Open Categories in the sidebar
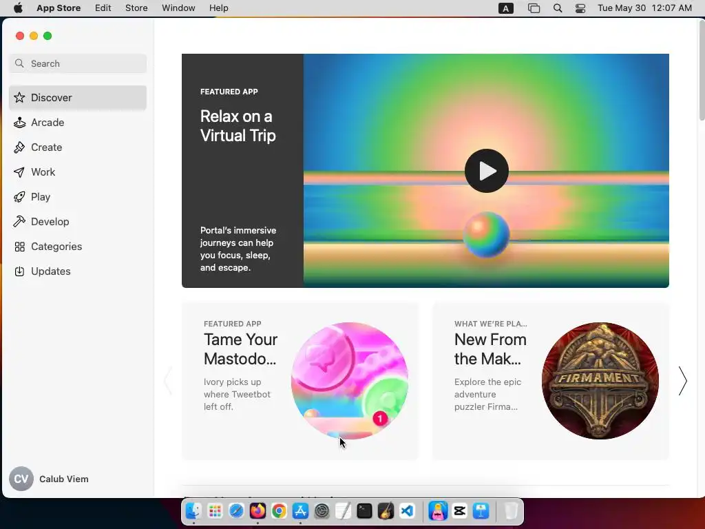Image resolution: width=705 pixels, height=529 pixels. 78,247
